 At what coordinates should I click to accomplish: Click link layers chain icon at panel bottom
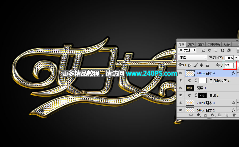coord(191,115)
